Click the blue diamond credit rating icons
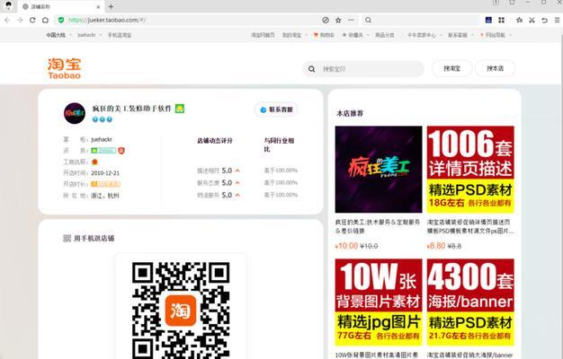 click(102, 119)
